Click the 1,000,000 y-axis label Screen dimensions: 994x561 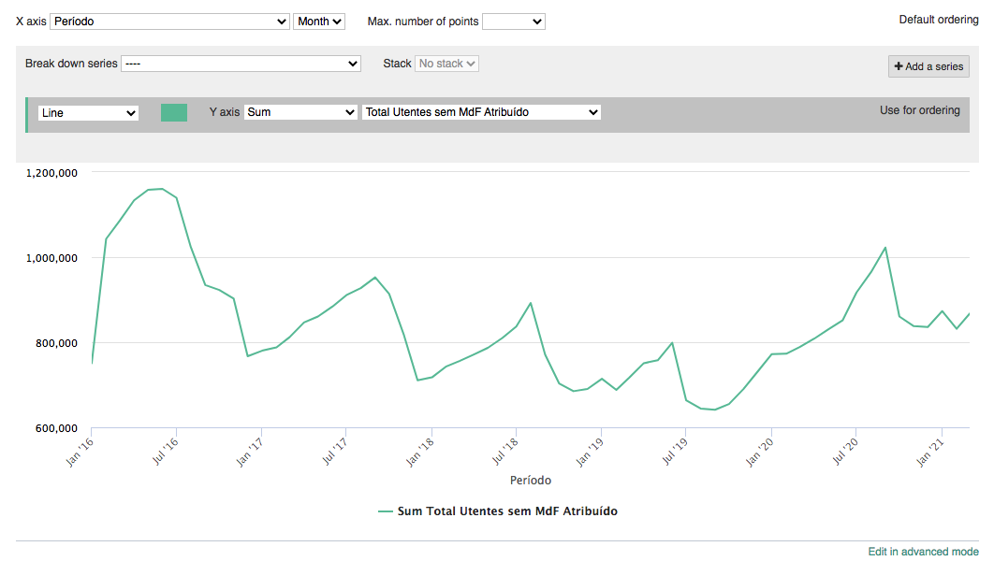[51, 258]
